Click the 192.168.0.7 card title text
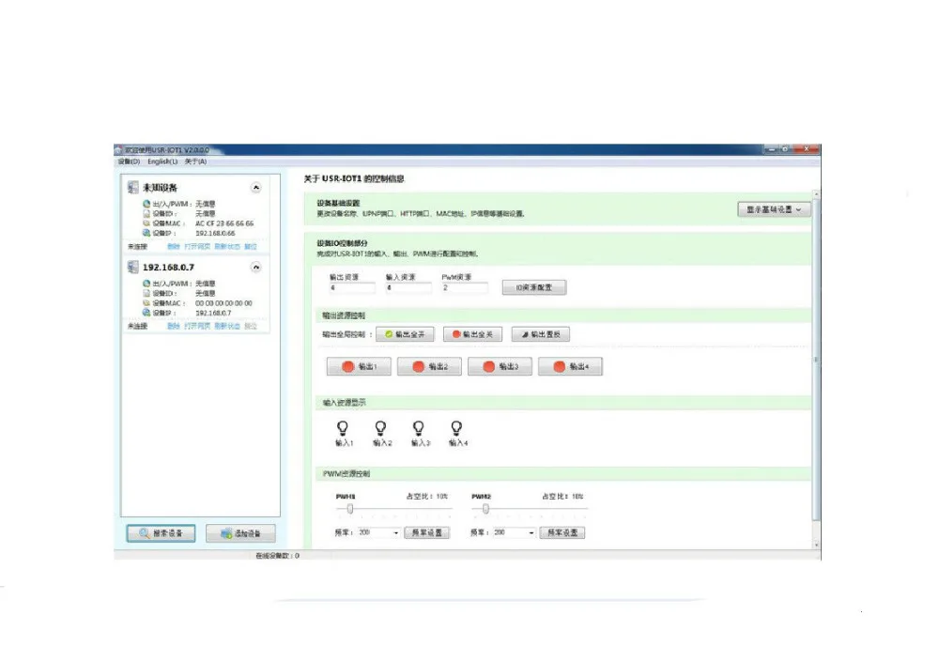 point(168,267)
